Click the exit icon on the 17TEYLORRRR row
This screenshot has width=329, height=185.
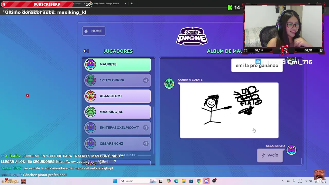[146, 80]
